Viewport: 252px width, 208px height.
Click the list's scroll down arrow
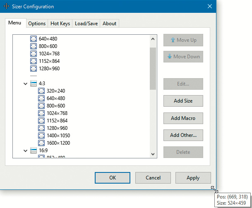tap(153, 154)
